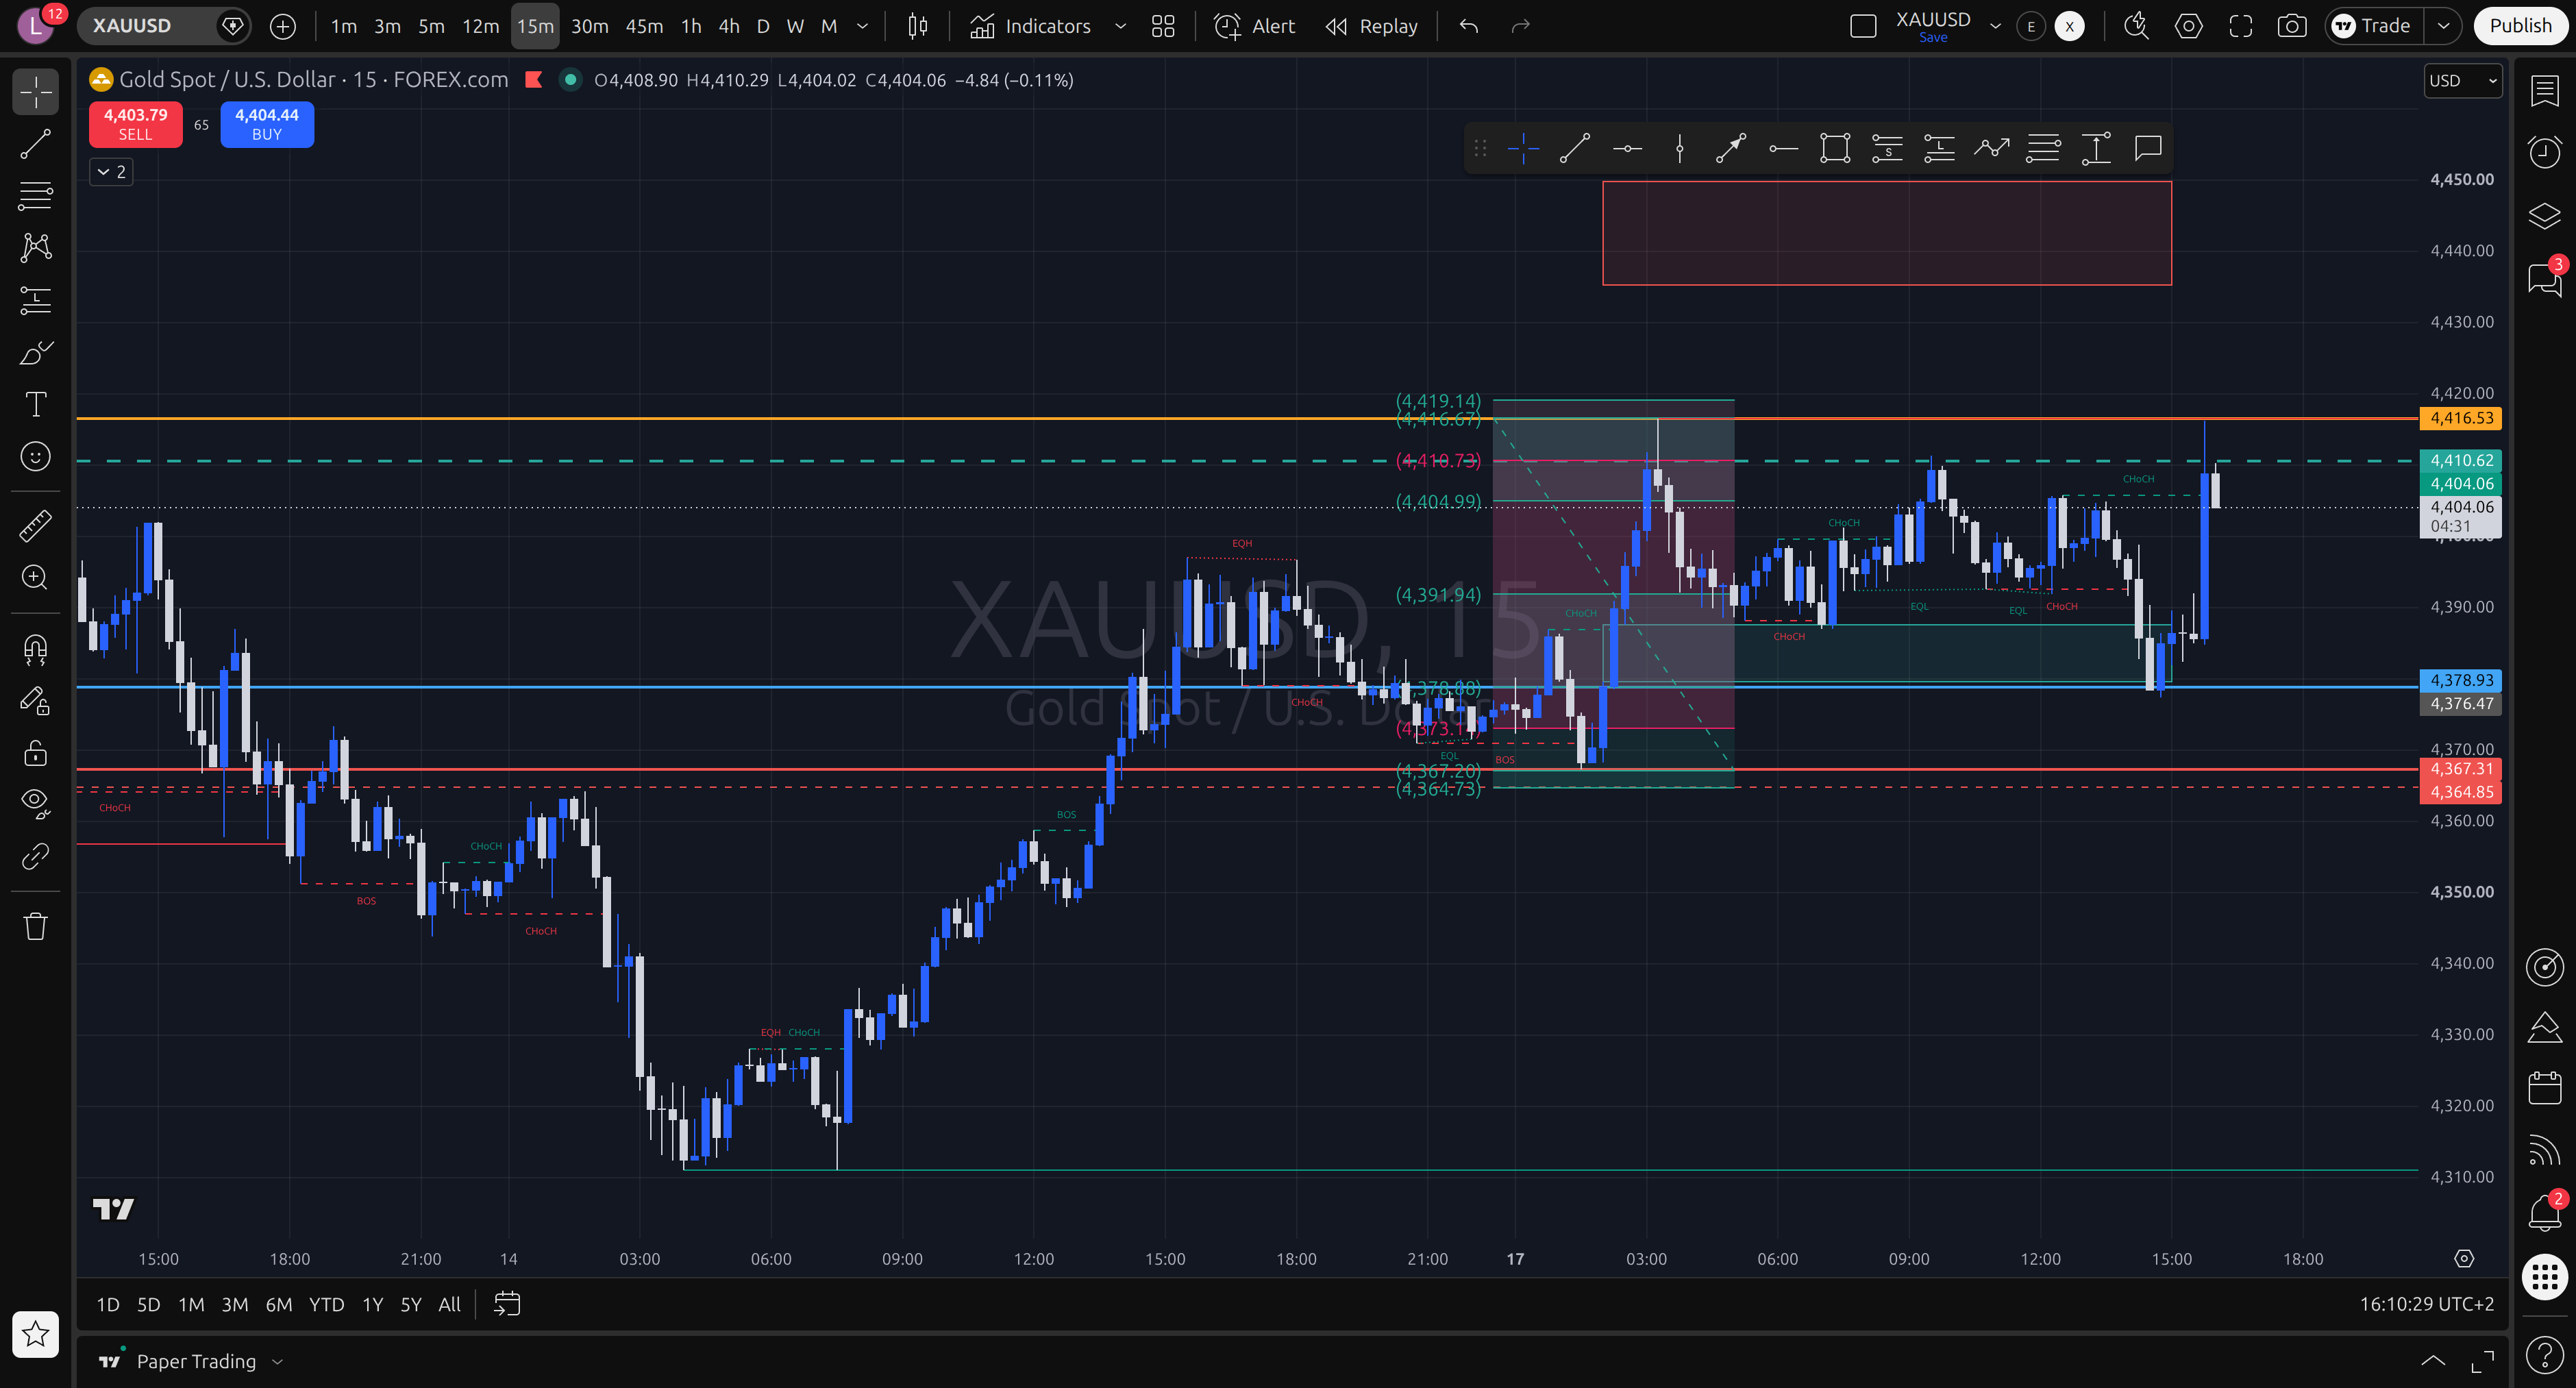Open the go to date calendar
The image size is (2576, 1388).
click(x=507, y=1304)
